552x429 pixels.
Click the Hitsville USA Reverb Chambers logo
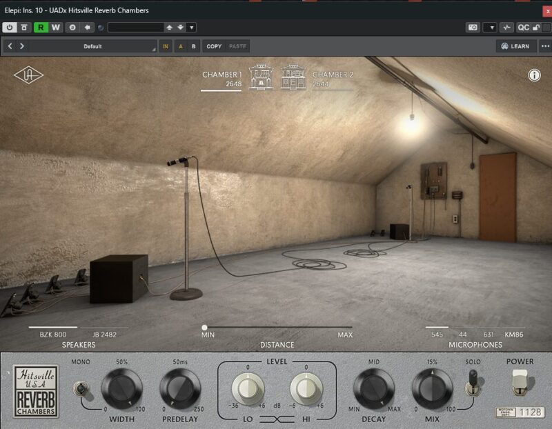36,391
